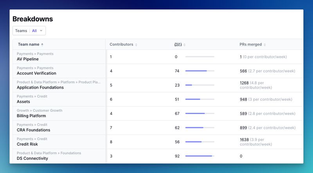Image resolution: width=313 pixels, height=173 pixels.
Task: Click 'Payments » Payments' above AV Pipeline
Action: [x=35, y=54]
